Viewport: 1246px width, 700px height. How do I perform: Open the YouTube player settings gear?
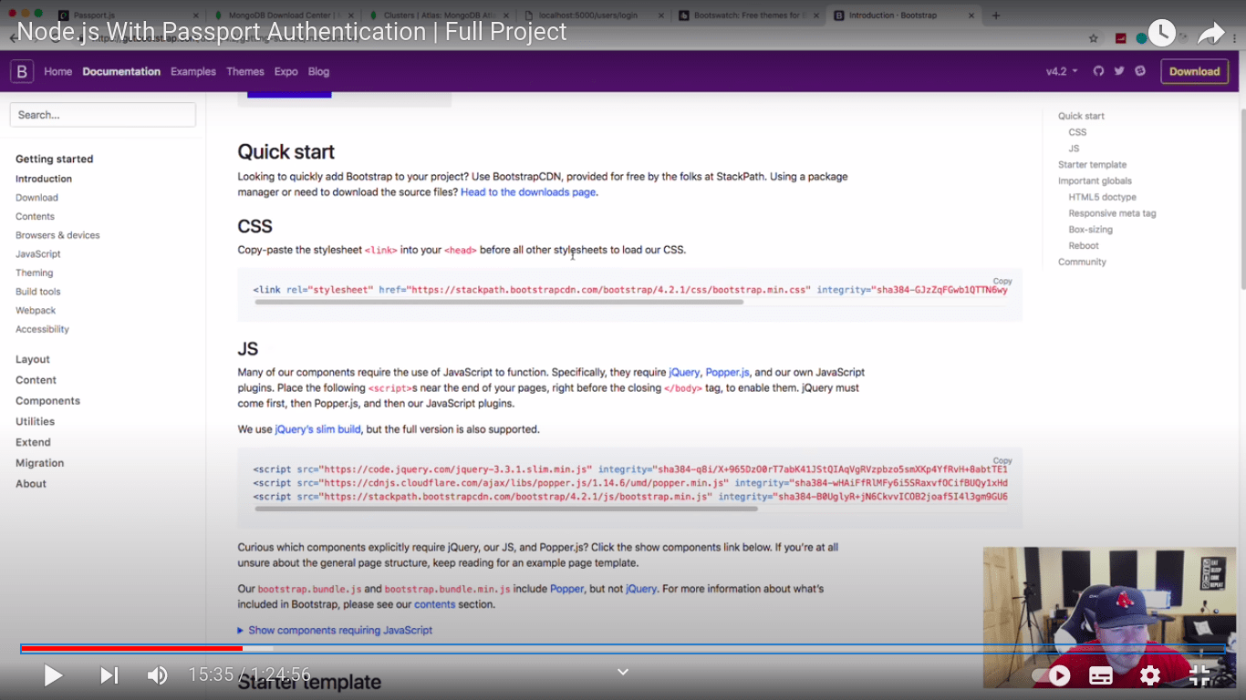coord(1150,675)
